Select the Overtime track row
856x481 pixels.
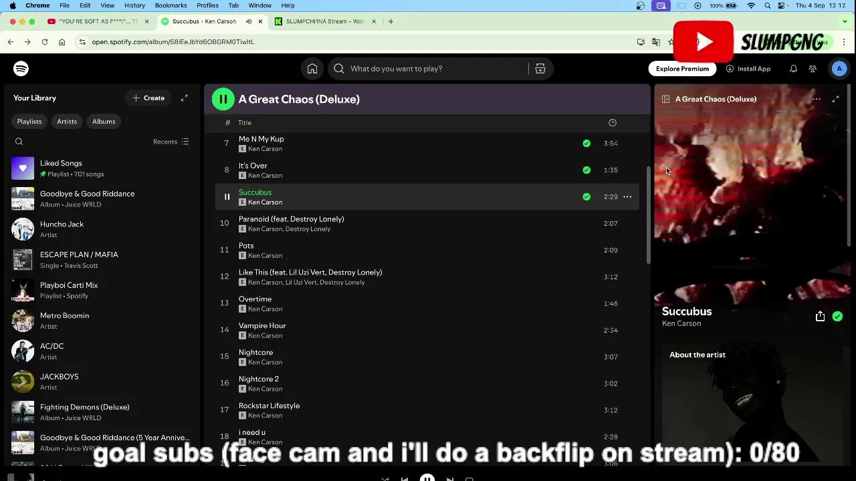pos(427,303)
